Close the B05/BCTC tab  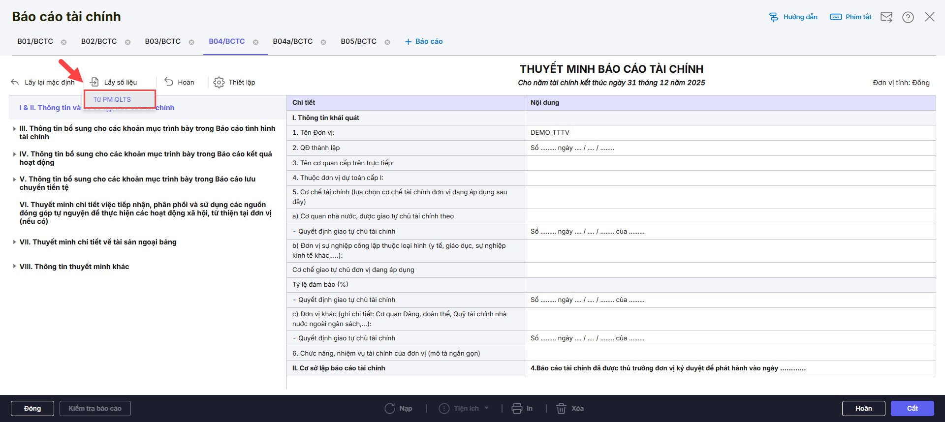[x=387, y=42]
